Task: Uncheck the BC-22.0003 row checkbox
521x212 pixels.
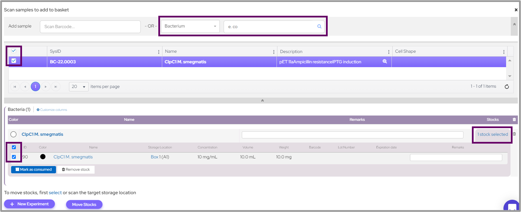Action: pos(14,61)
